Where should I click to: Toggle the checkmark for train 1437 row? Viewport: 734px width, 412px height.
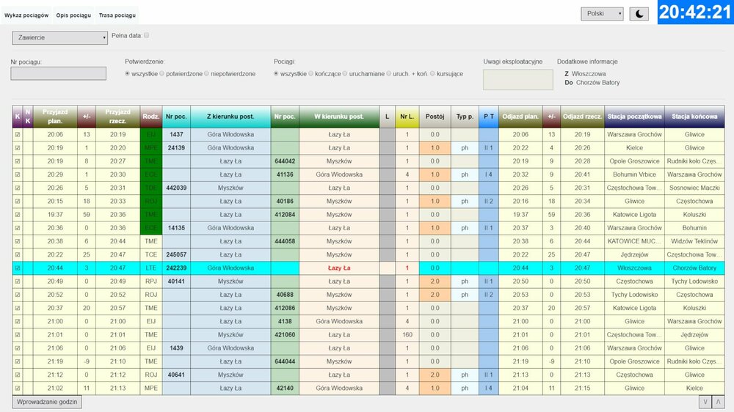pos(17,135)
